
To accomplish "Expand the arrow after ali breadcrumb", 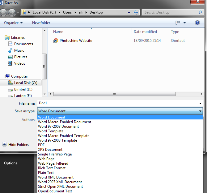I will 86,12.
